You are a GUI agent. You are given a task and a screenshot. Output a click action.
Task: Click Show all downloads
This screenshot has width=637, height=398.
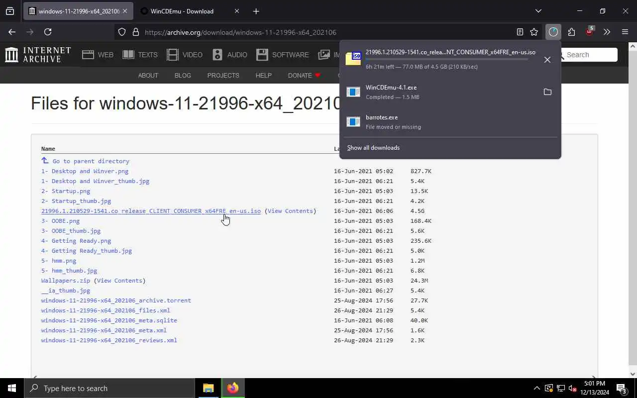(373, 148)
